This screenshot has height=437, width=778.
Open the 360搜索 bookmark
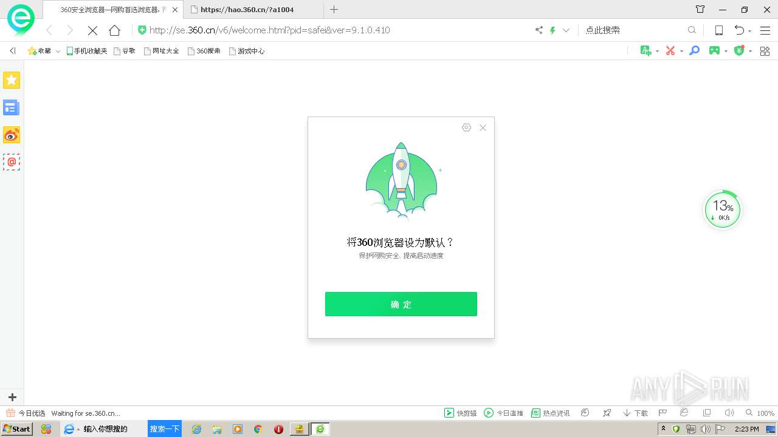[x=204, y=51]
